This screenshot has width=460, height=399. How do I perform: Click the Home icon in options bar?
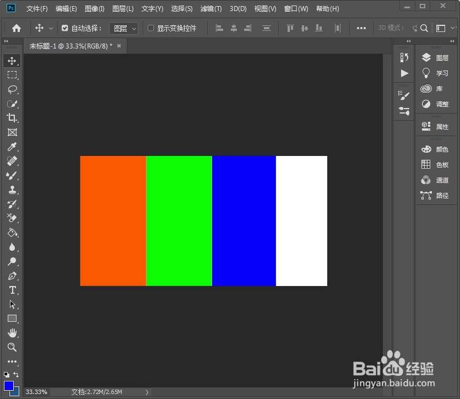(x=17, y=28)
